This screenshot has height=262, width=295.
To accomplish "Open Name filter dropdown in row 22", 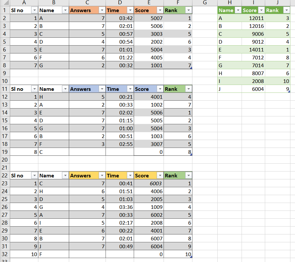I will tap(65, 175).
